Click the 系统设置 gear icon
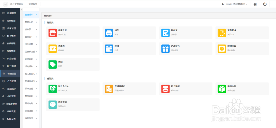 click(x=3, y=111)
